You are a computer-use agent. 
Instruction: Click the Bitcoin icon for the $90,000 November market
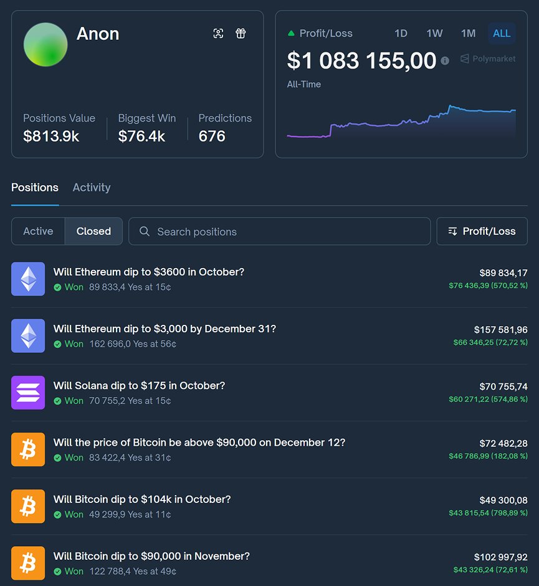tap(28, 563)
